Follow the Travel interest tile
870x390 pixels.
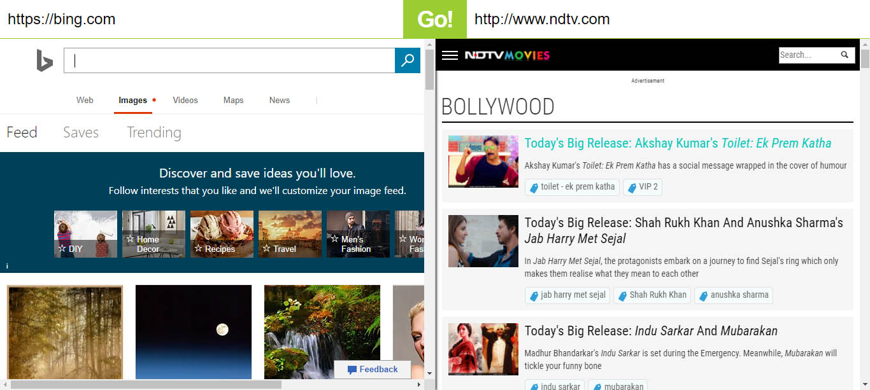(x=290, y=234)
